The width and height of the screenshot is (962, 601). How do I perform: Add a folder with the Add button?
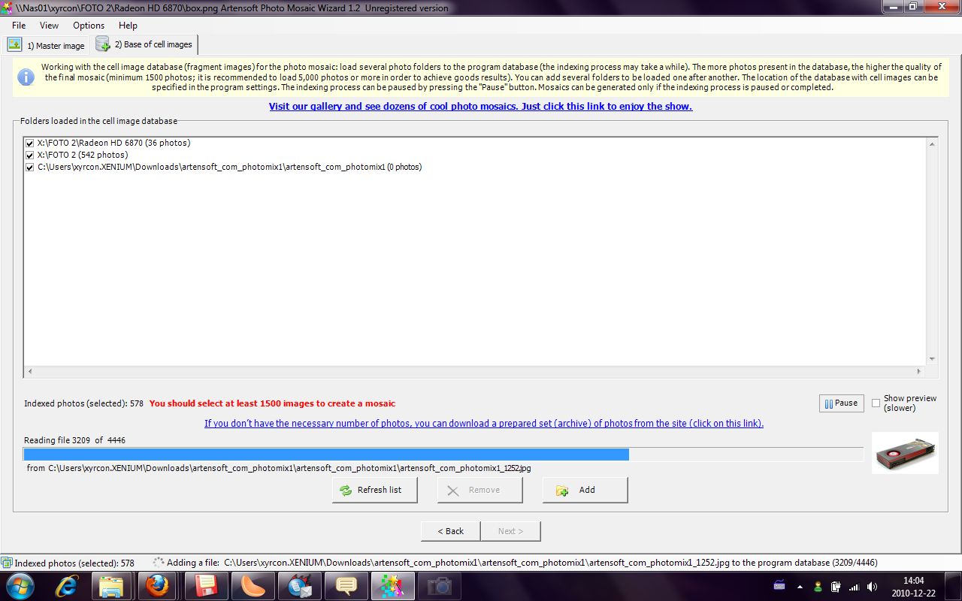coord(585,490)
